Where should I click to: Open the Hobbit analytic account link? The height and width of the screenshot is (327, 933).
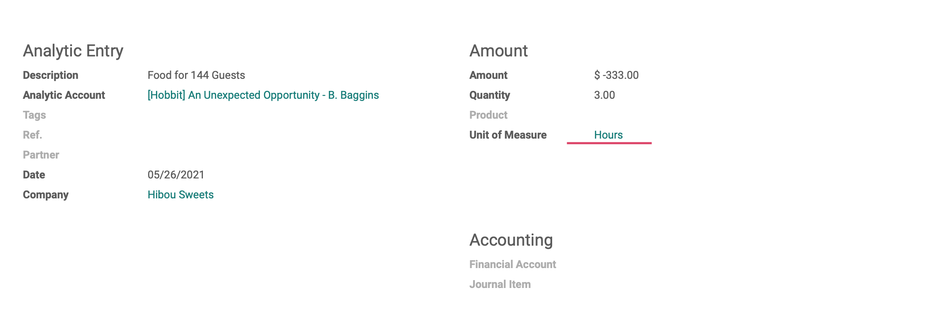pyautogui.click(x=263, y=95)
